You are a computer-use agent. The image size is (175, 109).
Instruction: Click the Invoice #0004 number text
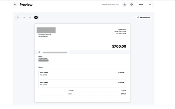[x=122, y=29]
